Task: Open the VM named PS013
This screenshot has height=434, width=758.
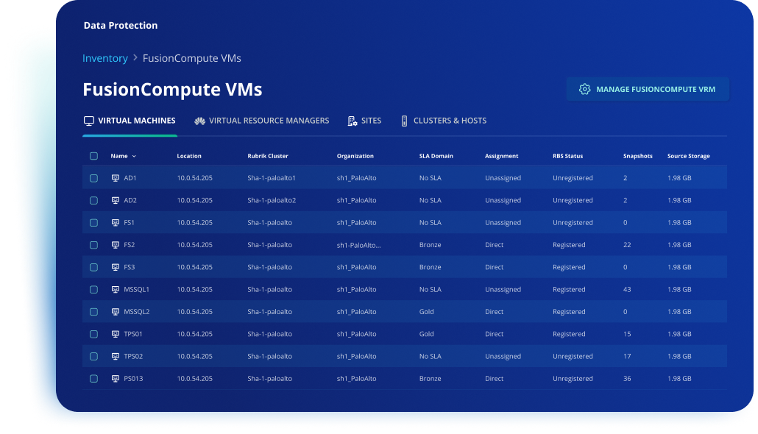Action: point(133,378)
